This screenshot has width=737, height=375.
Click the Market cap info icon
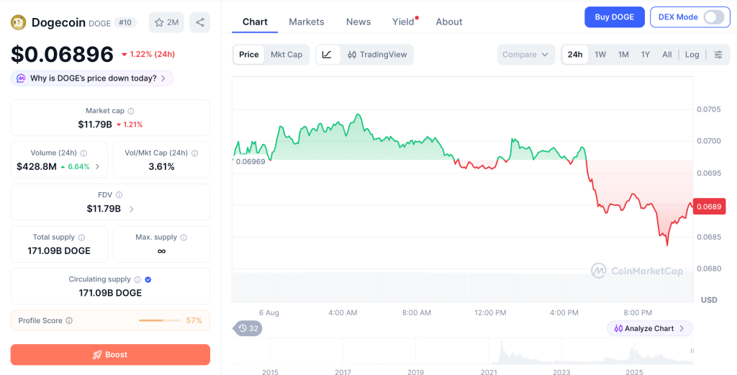click(131, 112)
